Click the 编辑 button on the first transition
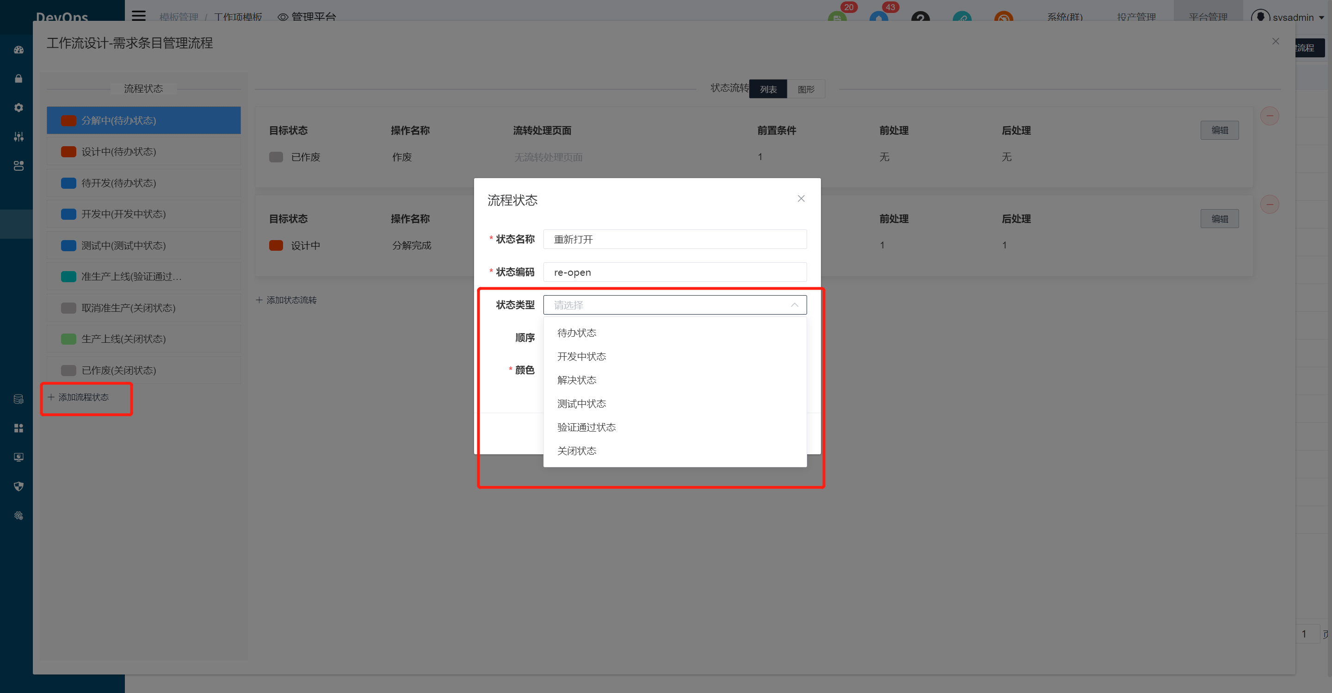Image resolution: width=1332 pixels, height=693 pixels. click(x=1219, y=130)
